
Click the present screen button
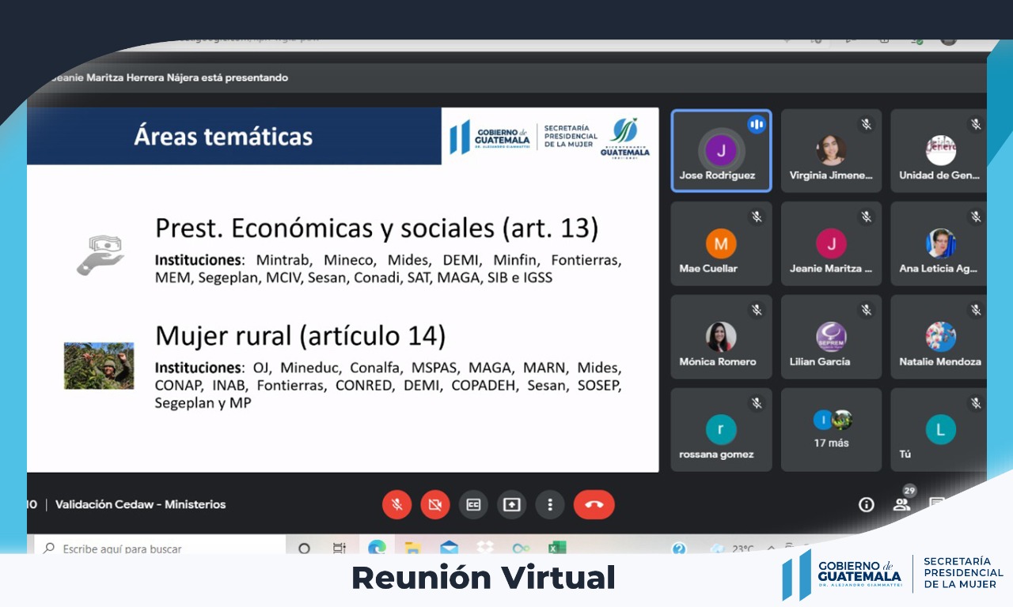[x=511, y=504]
